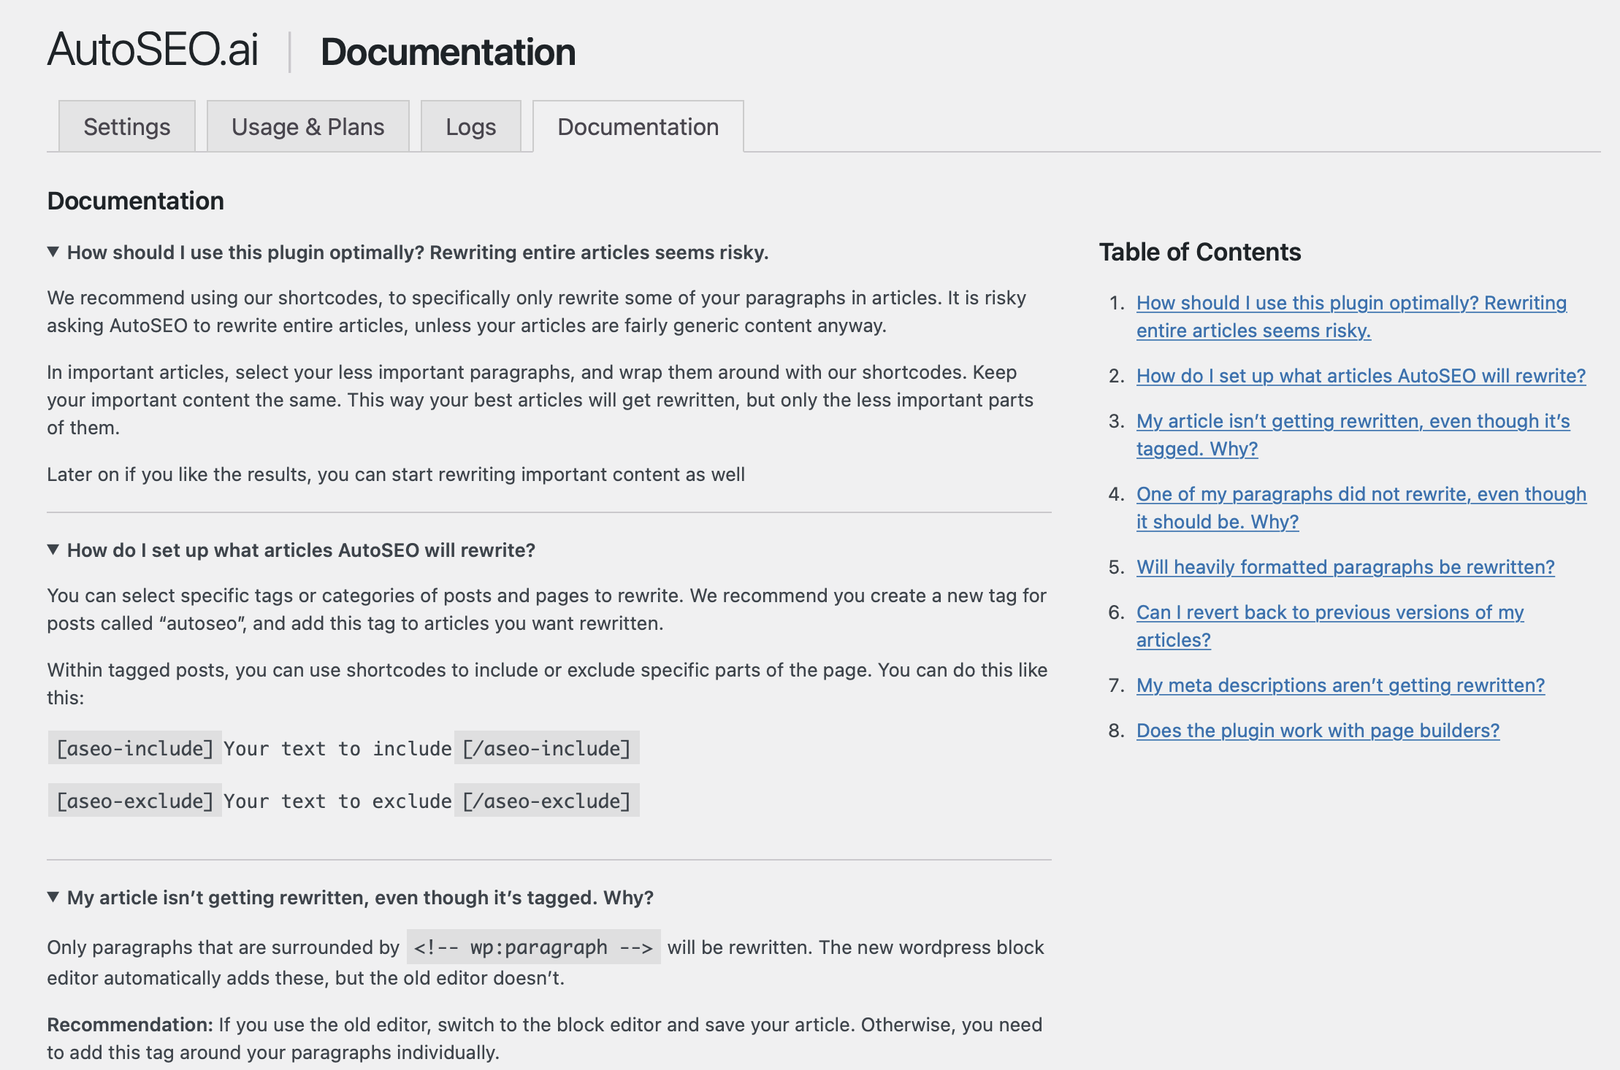Image resolution: width=1620 pixels, height=1070 pixels.
Task: Jump to 'My meta descriptions aren't getting rewritten?' link
Action: pos(1340,685)
